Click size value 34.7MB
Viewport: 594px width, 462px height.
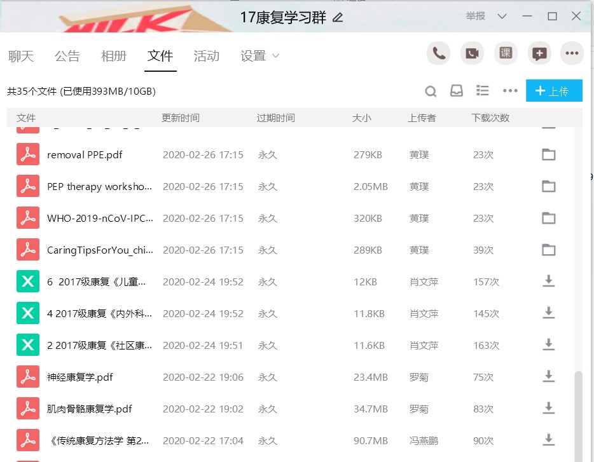pos(370,409)
